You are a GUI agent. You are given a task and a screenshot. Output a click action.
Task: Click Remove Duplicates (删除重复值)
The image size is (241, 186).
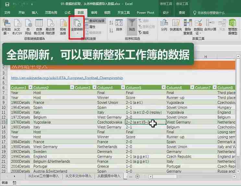pos(188,27)
